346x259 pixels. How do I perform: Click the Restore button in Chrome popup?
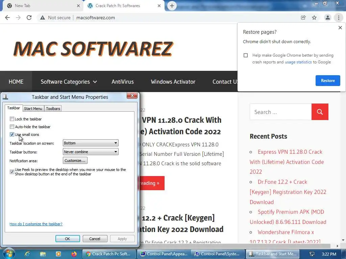tap(328, 81)
